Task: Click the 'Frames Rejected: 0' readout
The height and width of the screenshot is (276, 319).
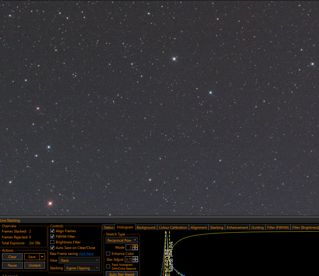Action: coord(16,237)
